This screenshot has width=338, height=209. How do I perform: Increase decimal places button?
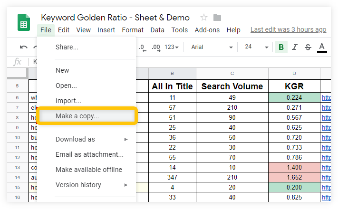(156, 47)
